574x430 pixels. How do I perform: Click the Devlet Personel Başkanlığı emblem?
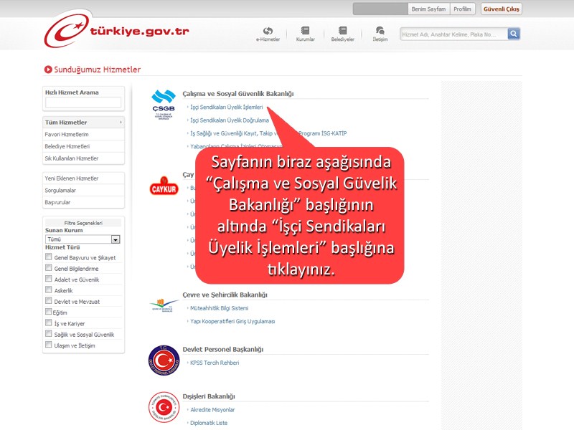click(164, 360)
